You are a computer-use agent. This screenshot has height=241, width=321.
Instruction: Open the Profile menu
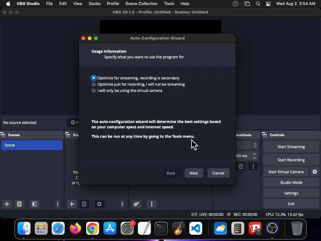point(113,4)
